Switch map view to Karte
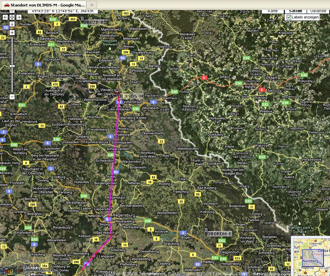Screen dimensions: 330x276 273,11
